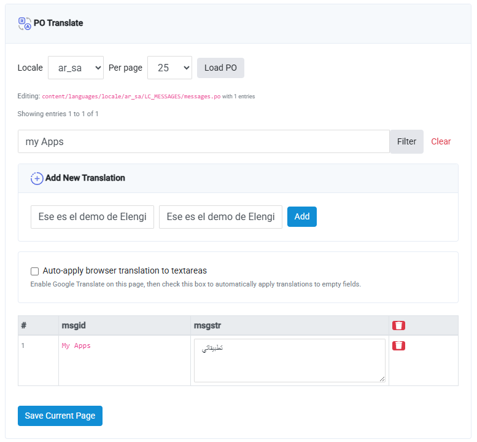Focus the filter field containing my Apps
Viewport: 477px width, 442px height.
pyautogui.click(x=204, y=141)
